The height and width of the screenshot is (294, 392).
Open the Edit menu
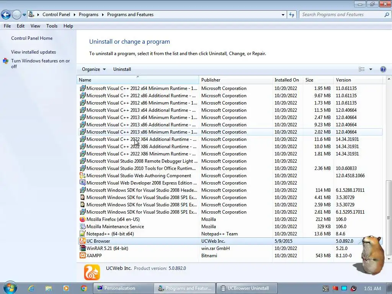[x=21, y=26]
